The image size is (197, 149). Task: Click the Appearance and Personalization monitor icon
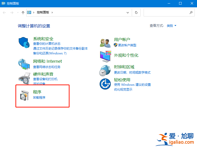point(105,56)
